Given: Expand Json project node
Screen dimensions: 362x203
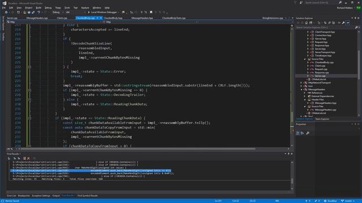Looking at the screenshot, I should [x=301, y=86].
